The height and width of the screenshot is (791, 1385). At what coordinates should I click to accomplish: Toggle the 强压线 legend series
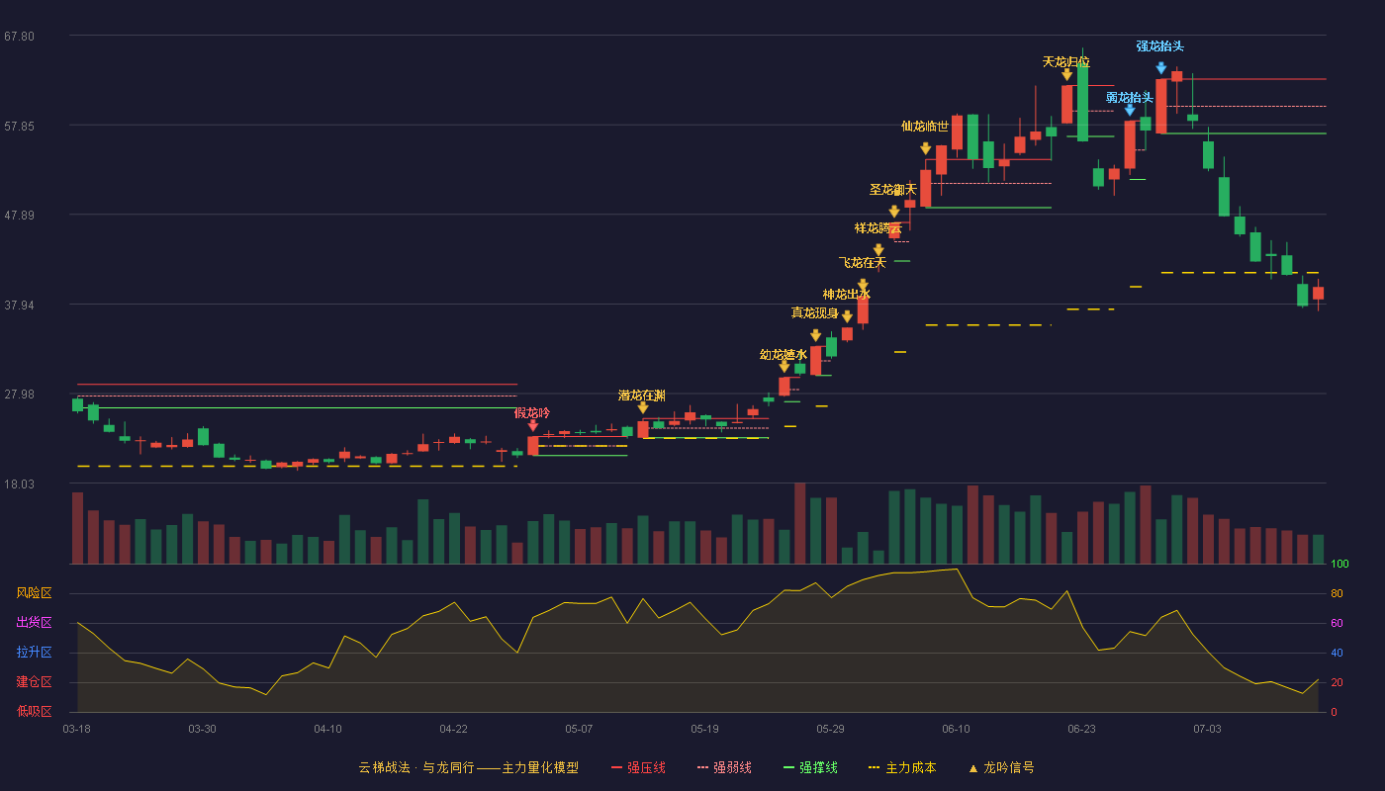(638, 767)
